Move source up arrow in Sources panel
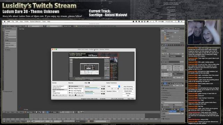Image resolution: width=223 pixels, height=125 pixels. point(79,95)
